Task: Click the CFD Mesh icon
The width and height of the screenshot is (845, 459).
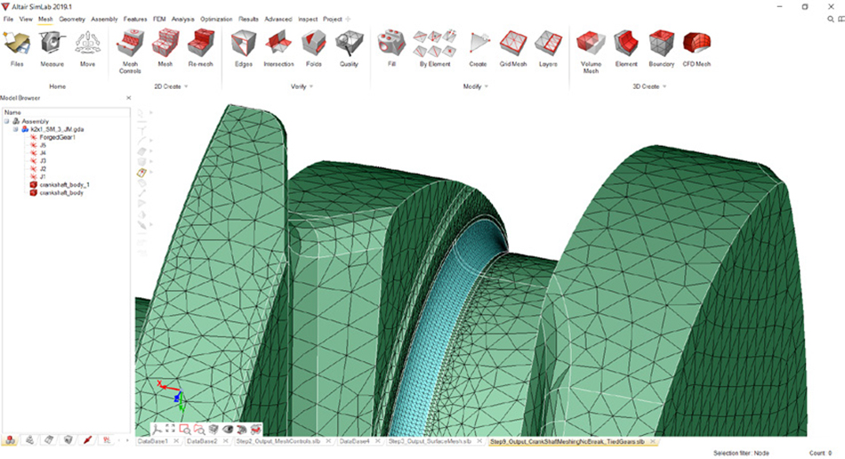Action: (696, 49)
